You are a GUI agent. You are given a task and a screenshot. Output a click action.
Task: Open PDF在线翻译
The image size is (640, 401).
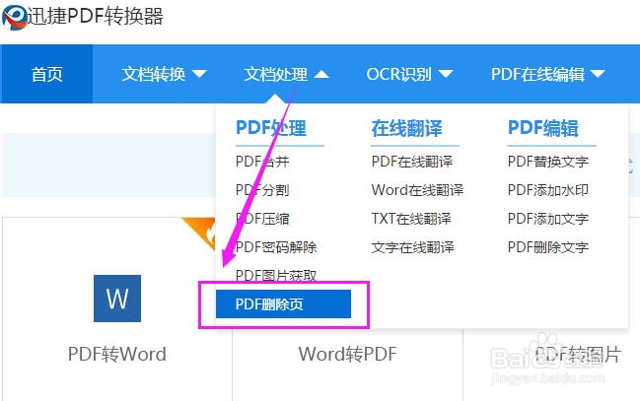pyautogui.click(x=412, y=162)
